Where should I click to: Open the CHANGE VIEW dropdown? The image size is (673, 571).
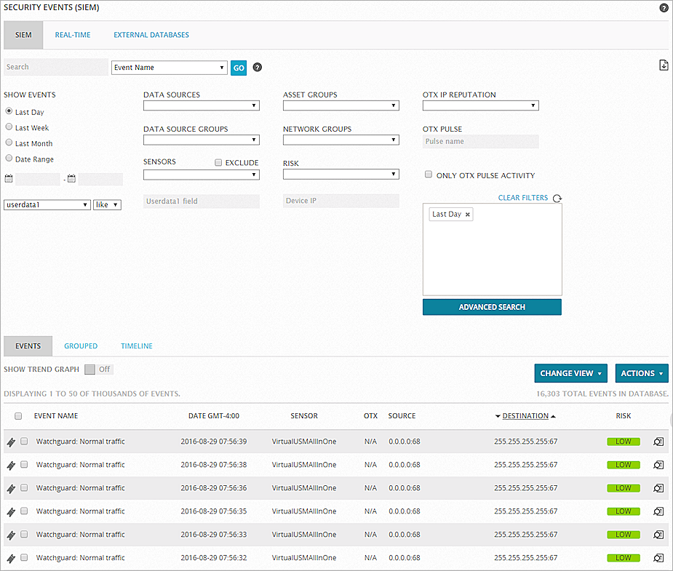coord(570,373)
